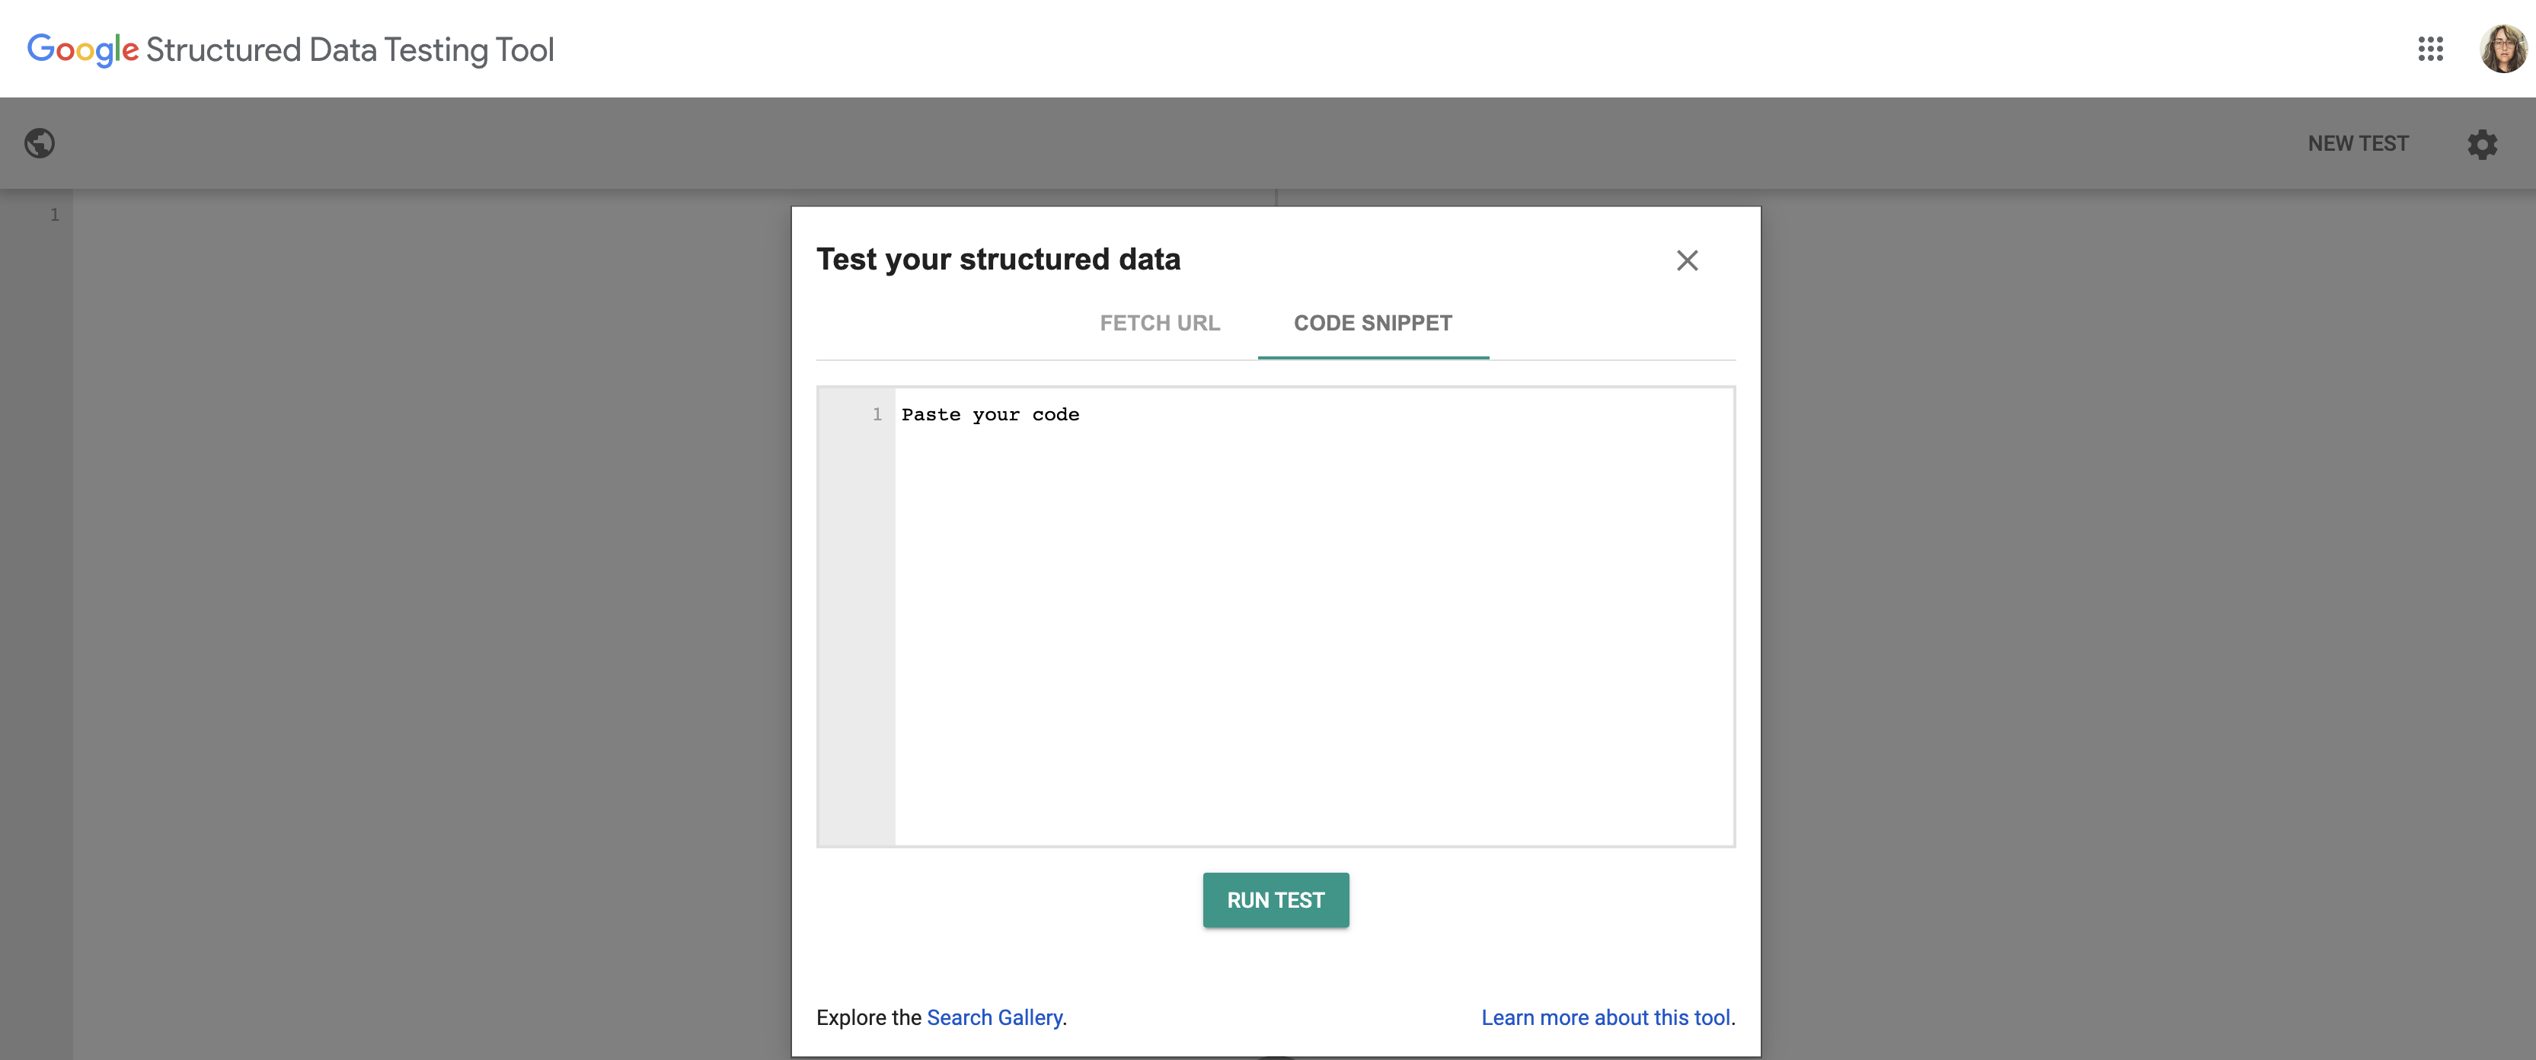Click Learn more about this tool link
Image resolution: width=2536 pixels, height=1060 pixels.
pos(1606,1017)
